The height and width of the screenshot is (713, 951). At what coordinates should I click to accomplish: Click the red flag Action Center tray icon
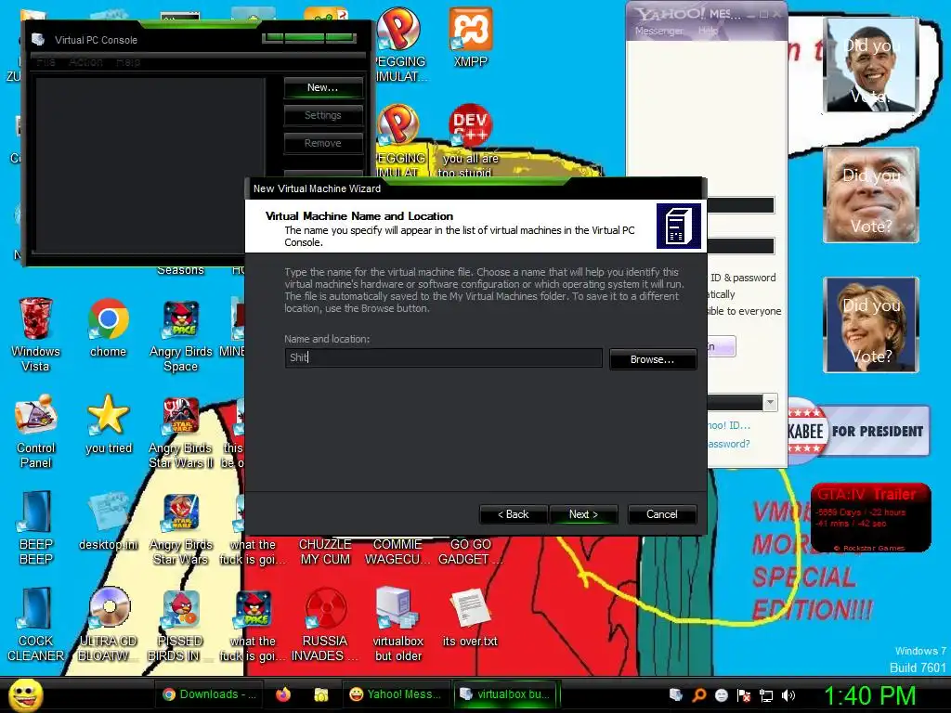pyautogui.click(x=744, y=695)
